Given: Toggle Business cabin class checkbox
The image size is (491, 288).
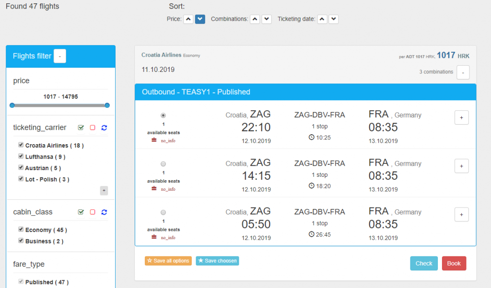Looking at the screenshot, I should coord(21,241).
